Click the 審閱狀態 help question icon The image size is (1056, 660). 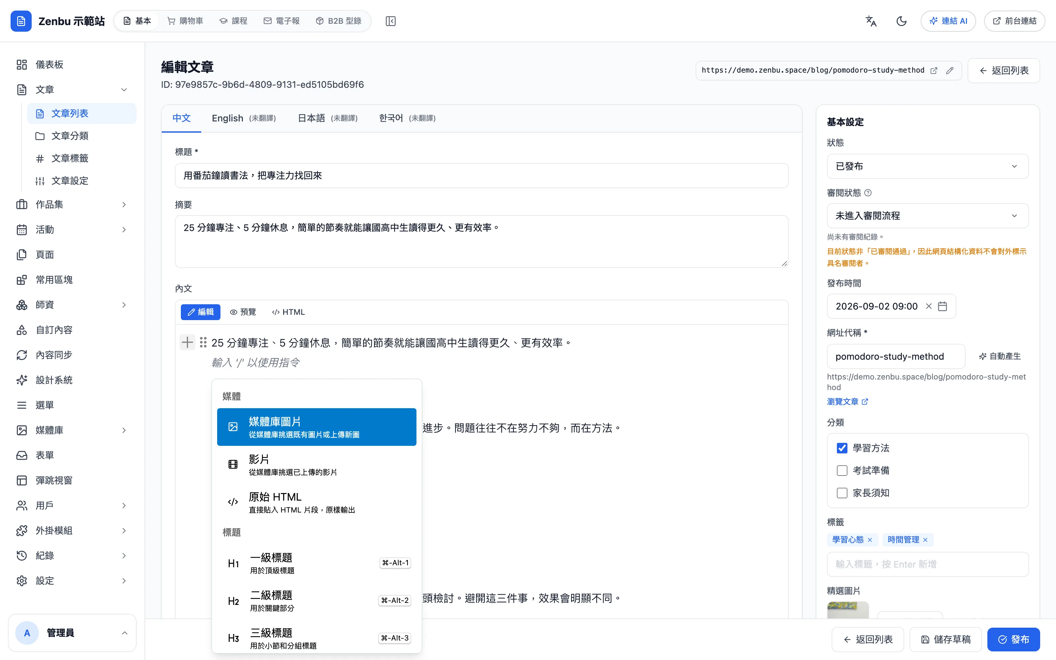pyautogui.click(x=868, y=193)
